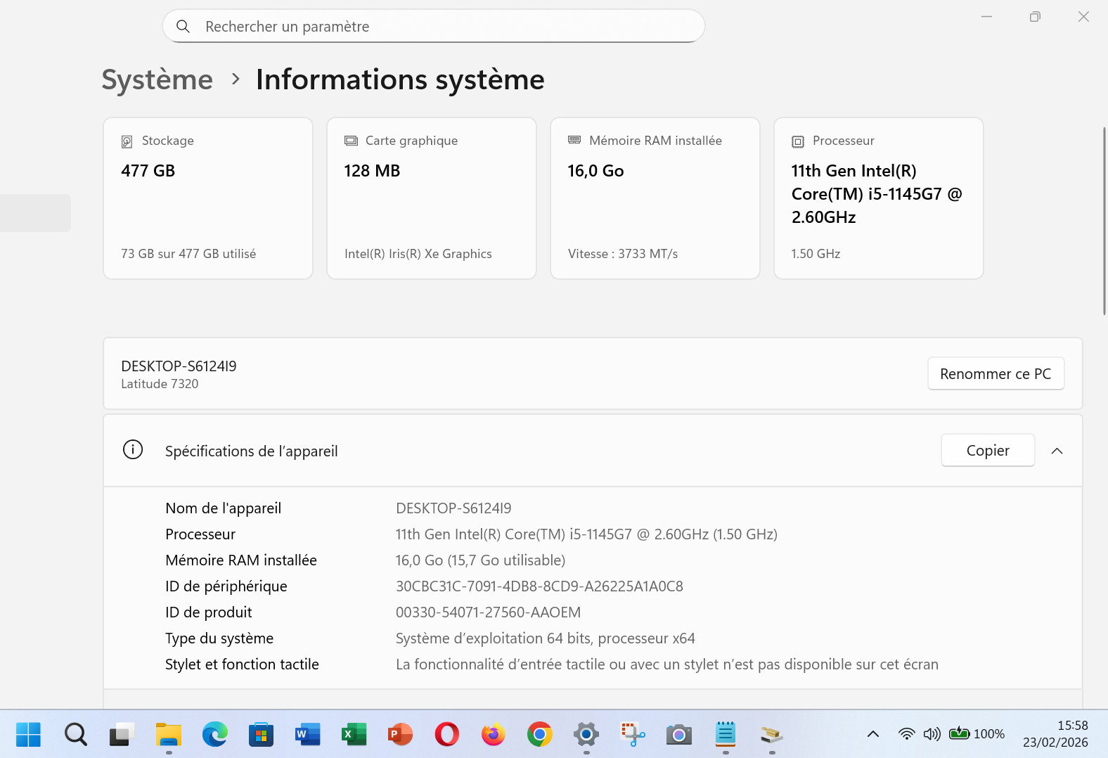Viewport: 1108px width, 758px height.
Task: Click the Processeur info card
Action: pyautogui.click(x=878, y=198)
